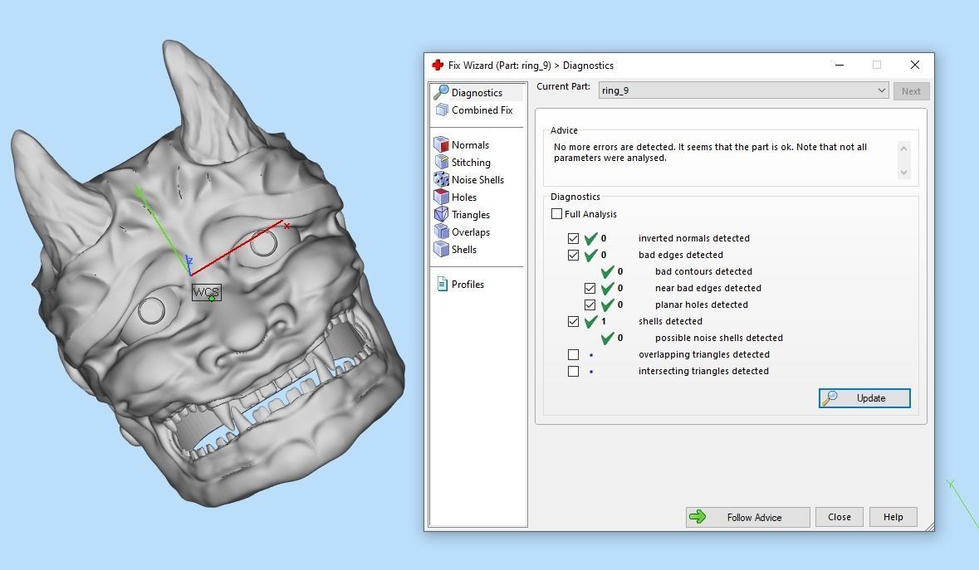Open the Current Part dropdown
This screenshot has height=570, width=979.
[743, 90]
